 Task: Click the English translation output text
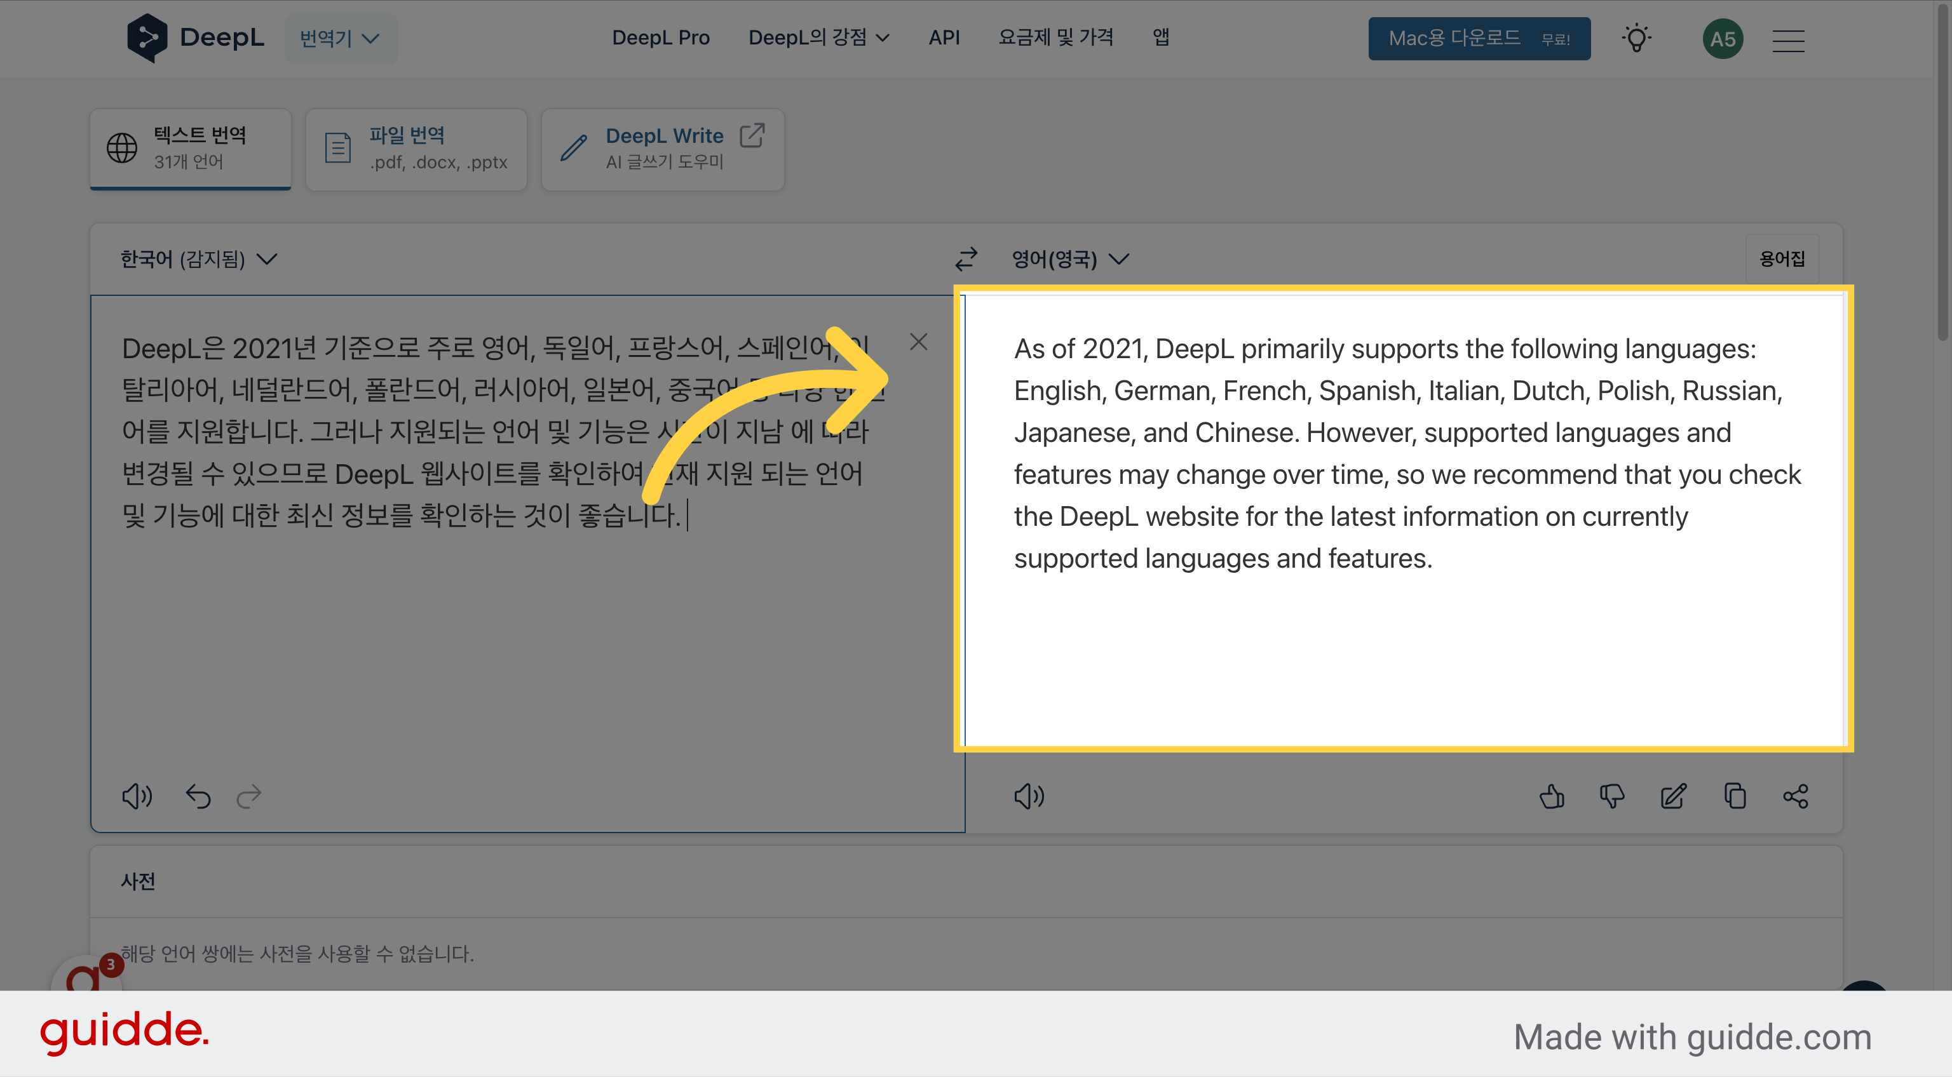[1406, 453]
